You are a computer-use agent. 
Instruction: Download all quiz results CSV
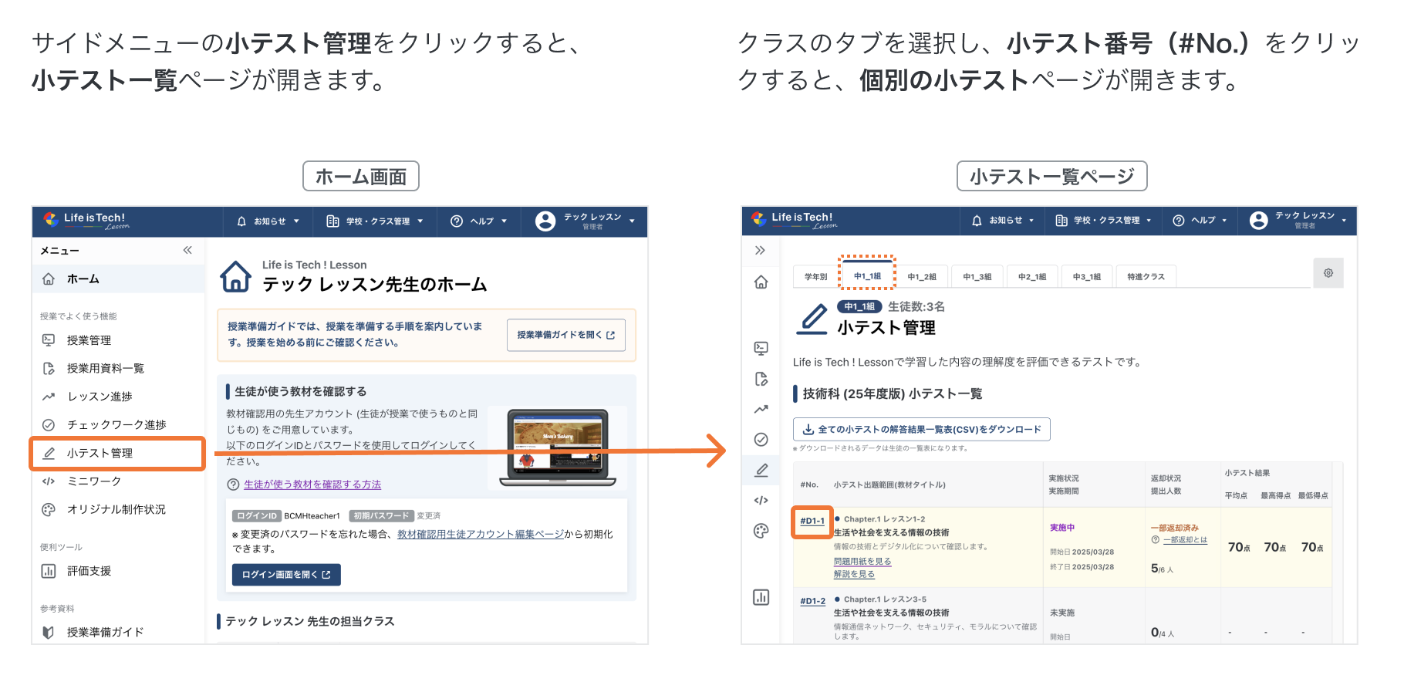[921, 430]
